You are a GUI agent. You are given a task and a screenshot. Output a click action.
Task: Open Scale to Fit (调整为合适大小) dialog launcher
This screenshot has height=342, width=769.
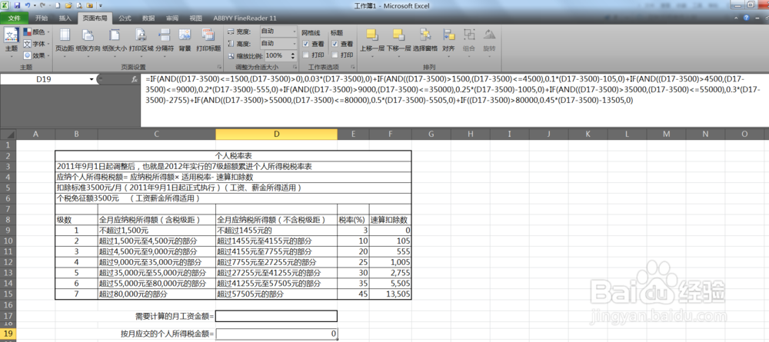[x=295, y=67]
